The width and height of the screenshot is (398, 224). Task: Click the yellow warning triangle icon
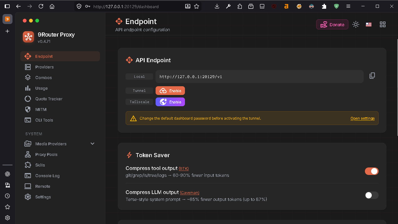point(133,118)
